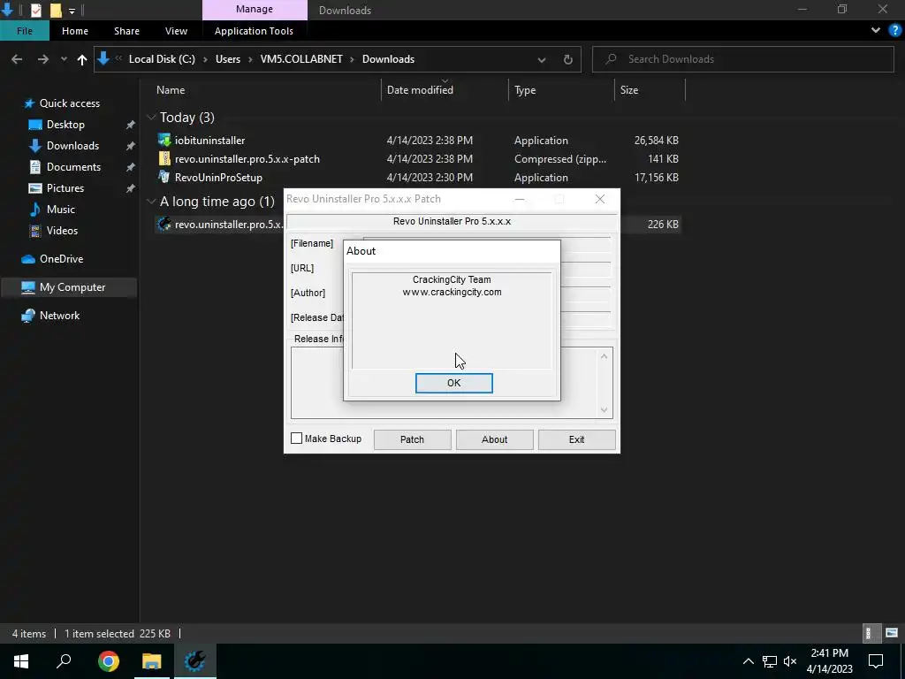
Task: Collapse the A long time ago group
Action: pos(151,202)
